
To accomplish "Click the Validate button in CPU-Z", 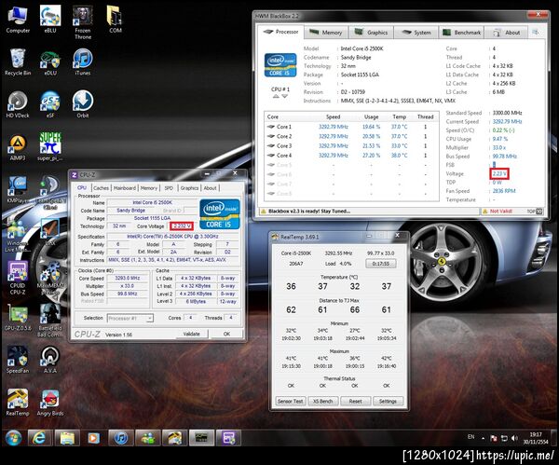I will [x=191, y=334].
